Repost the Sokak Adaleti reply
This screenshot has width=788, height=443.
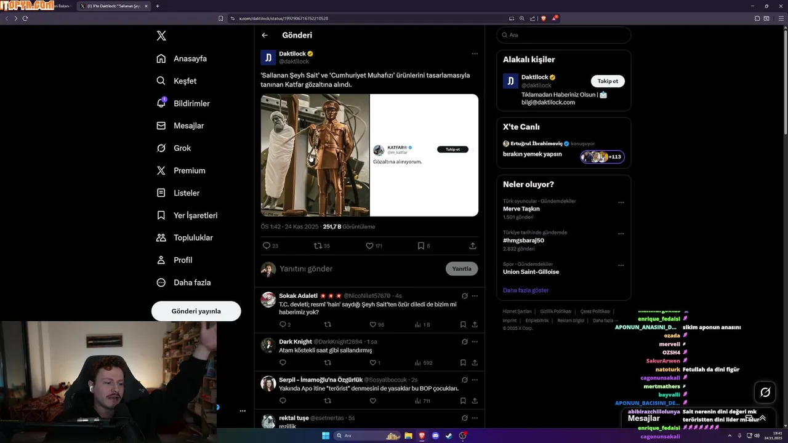click(x=328, y=324)
